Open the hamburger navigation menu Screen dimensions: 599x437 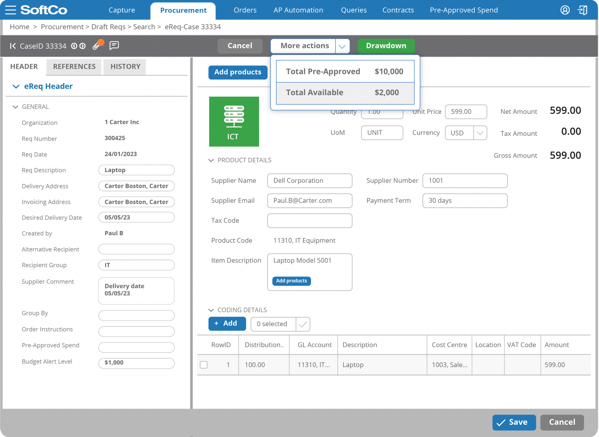(10, 10)
